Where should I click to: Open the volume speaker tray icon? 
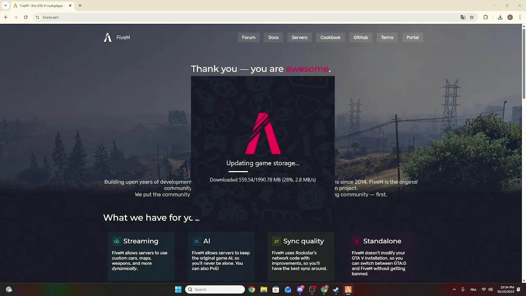[490, 289]
